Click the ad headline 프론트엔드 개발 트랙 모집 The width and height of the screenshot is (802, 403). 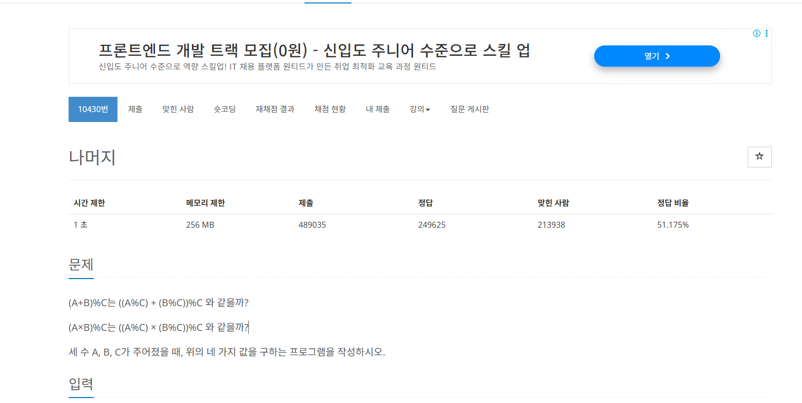click(x=314, y=50)
